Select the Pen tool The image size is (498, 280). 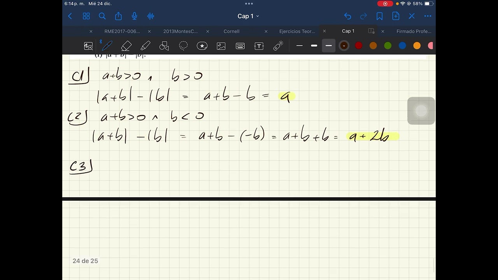point(107,46)
